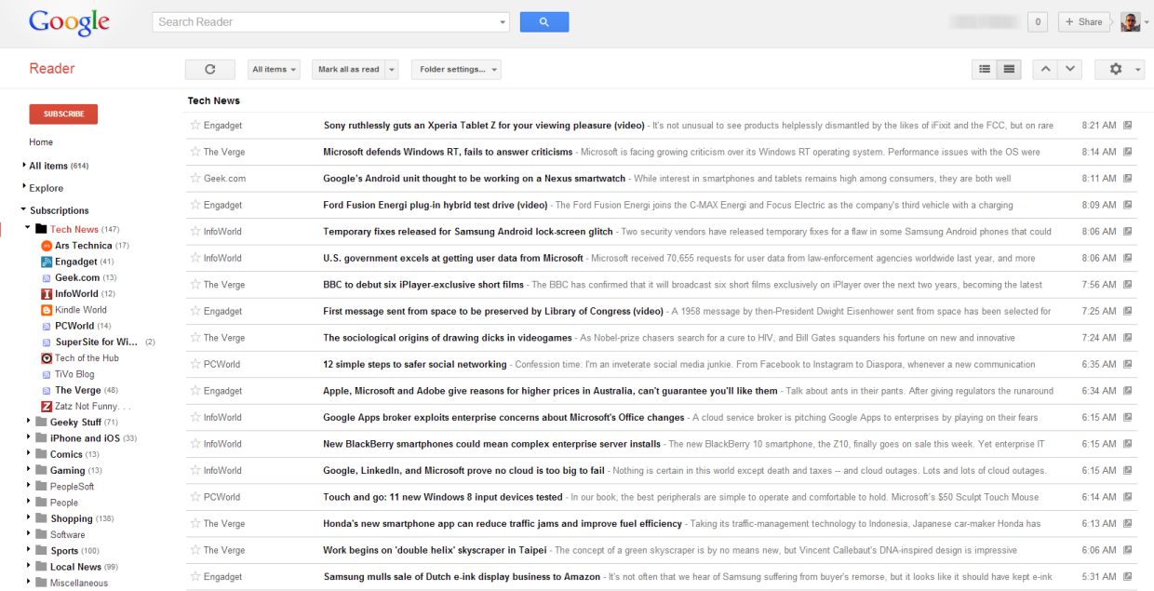This screenshot has width=1154, height=591.
Task: Select the Sports folder
Action: pos(64,551)
